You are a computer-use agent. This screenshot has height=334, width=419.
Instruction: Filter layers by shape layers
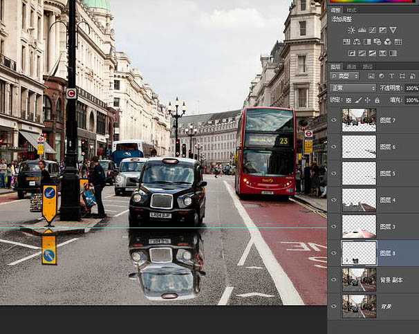[x=402, y=76]
